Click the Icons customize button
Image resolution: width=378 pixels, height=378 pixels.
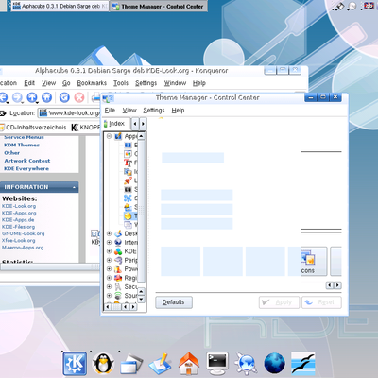point(314,261)
